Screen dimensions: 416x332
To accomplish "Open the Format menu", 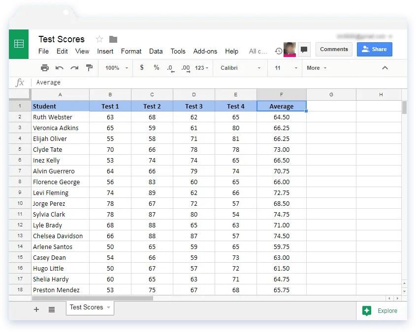I will (131, 51).
